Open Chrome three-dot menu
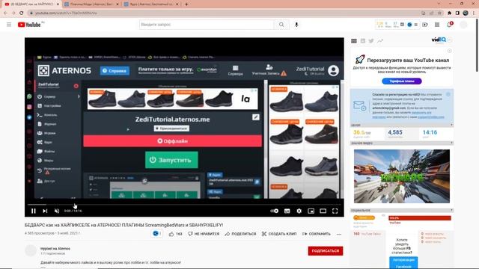This screenshot has width=479, height=269. point(474,13)
